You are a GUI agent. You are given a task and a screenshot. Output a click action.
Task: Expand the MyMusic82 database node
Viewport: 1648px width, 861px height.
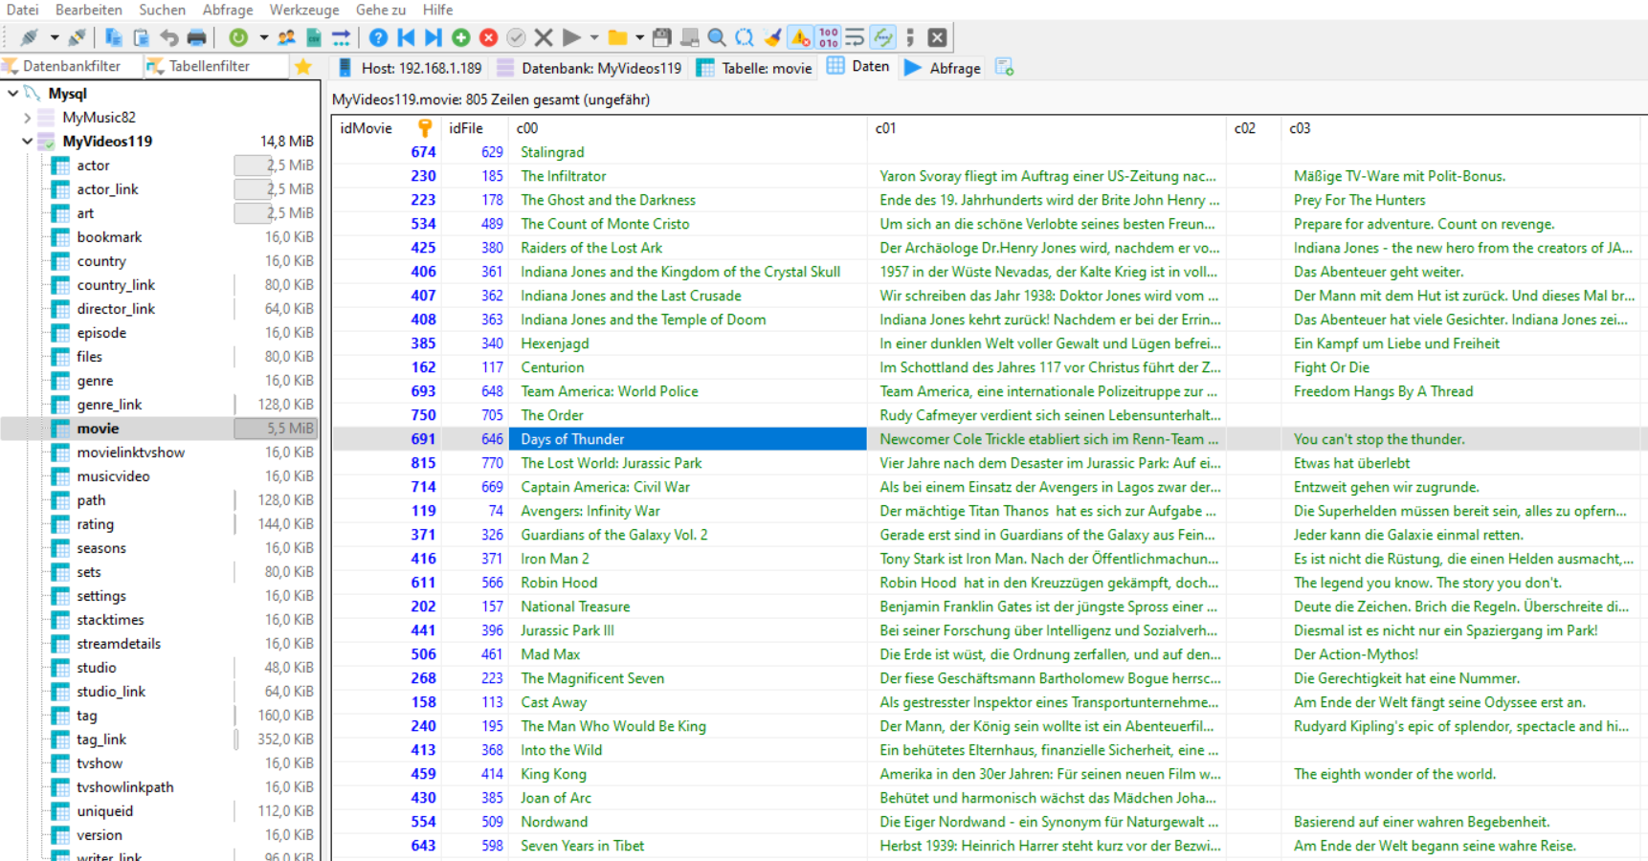point(27,117)
